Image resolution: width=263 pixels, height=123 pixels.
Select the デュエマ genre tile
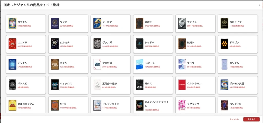coord(110,24)
